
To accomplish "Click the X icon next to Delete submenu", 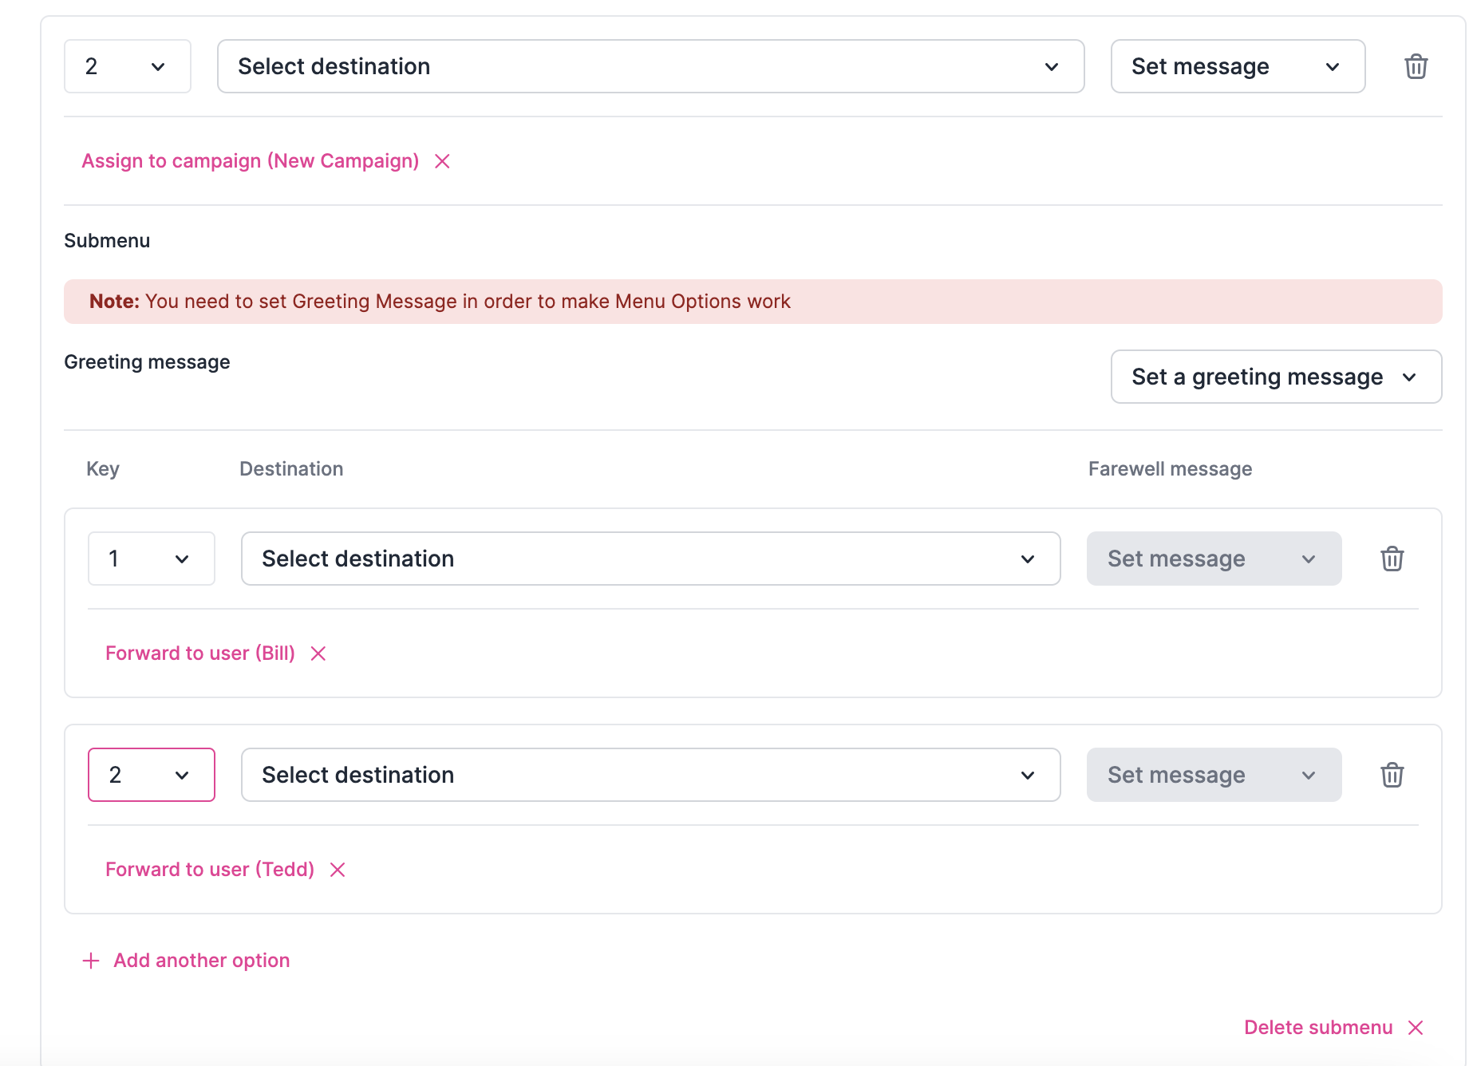I will pos(1416,1028).
